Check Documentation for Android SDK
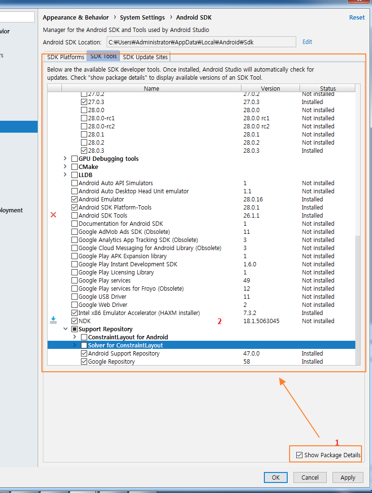This screenshot has width=372, height=493. pyautogui.click(x=74, y=224)
